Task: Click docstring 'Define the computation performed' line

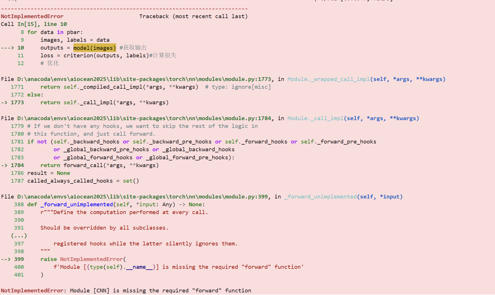Action: tap(124, 212)
